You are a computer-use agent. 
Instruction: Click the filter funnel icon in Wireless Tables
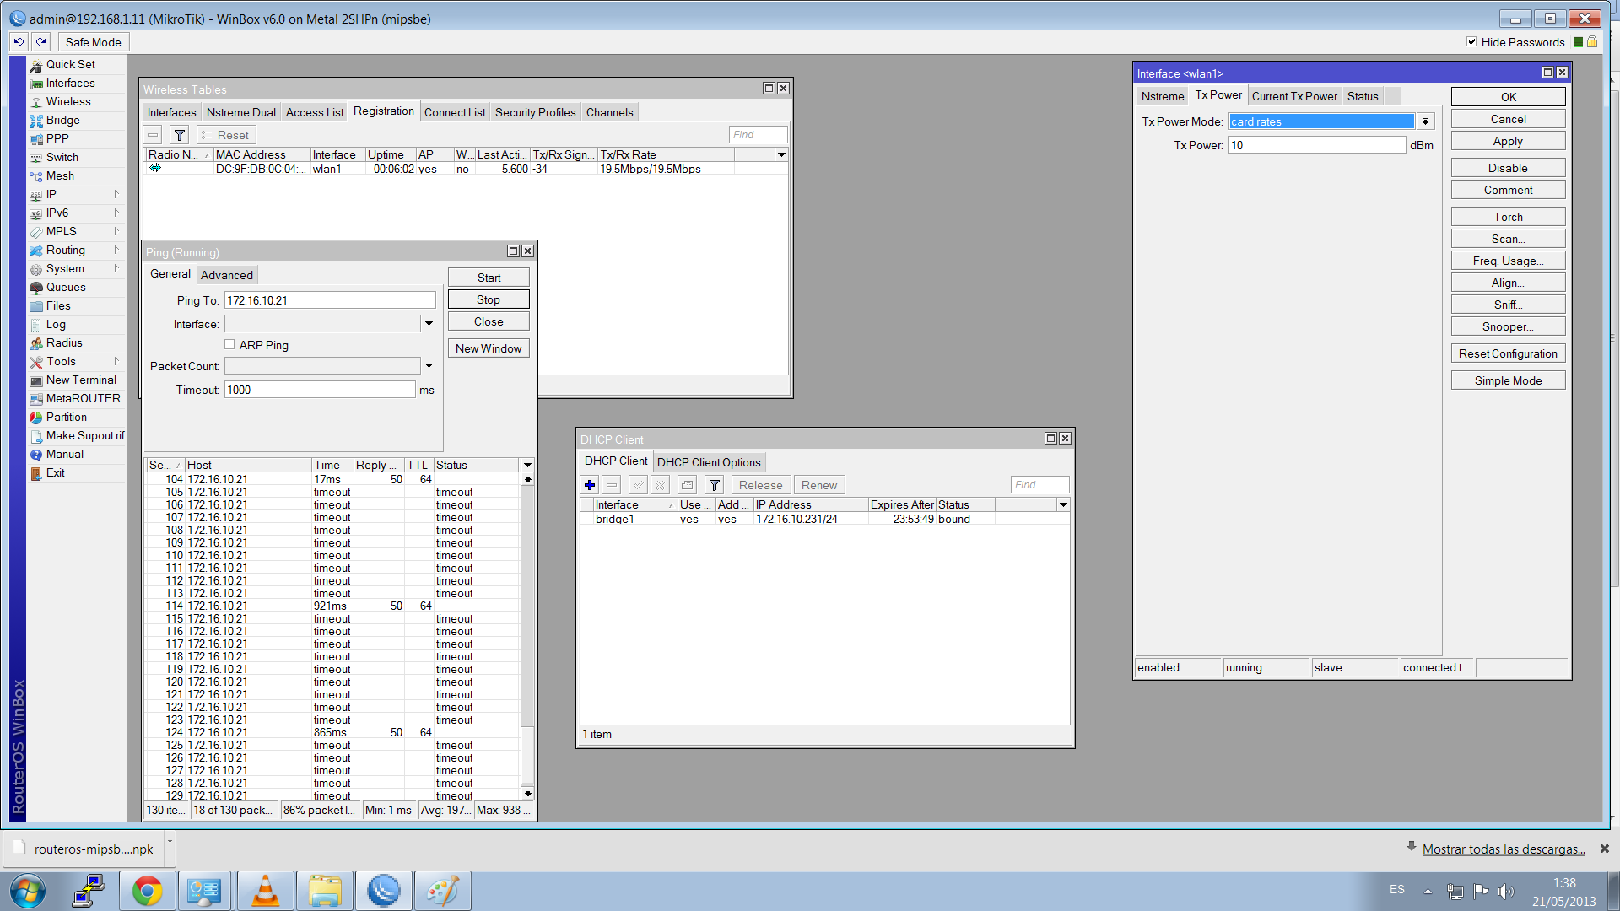click(179, 135)
